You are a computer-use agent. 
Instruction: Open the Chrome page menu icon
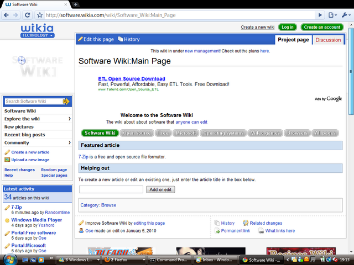pos(332,15)
